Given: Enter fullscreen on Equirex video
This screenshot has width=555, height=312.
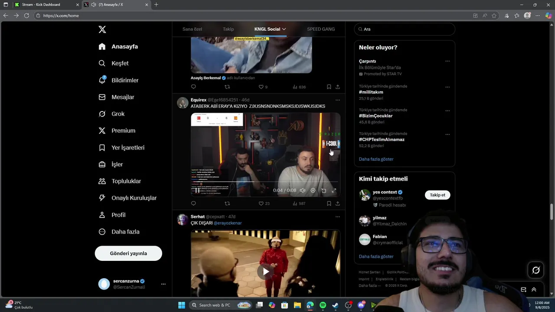Looking at the screenshot, I should pos(334,190).
